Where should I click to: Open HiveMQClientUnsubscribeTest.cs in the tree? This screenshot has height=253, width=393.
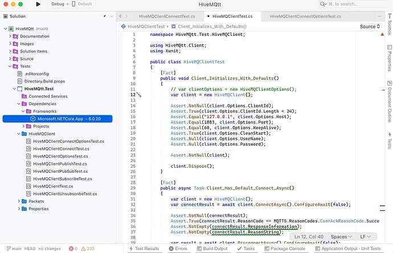(65, 194)
